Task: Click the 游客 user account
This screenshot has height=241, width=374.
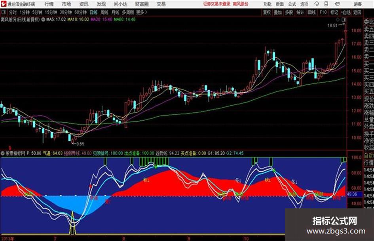Action: [x=357, y=4]
